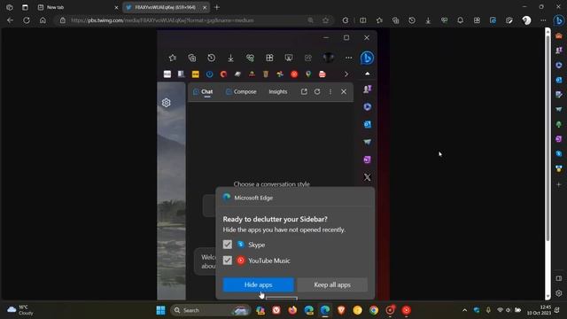Add this page to favorites using star in address bar
Image resolution: width=567 pixels, height=319 pixels.
(x=326, y=20)
